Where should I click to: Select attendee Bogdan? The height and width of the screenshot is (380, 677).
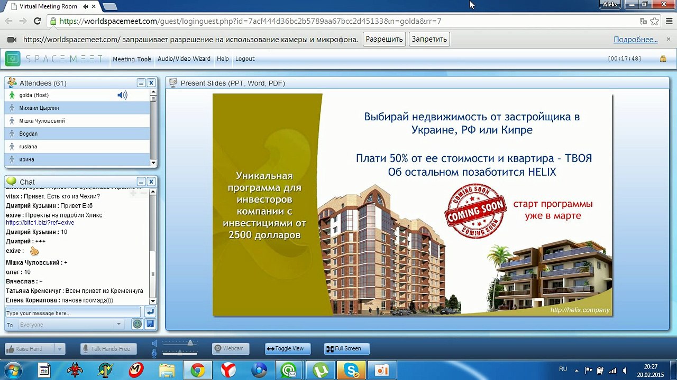pyautogui.click(x=77, y=134)
